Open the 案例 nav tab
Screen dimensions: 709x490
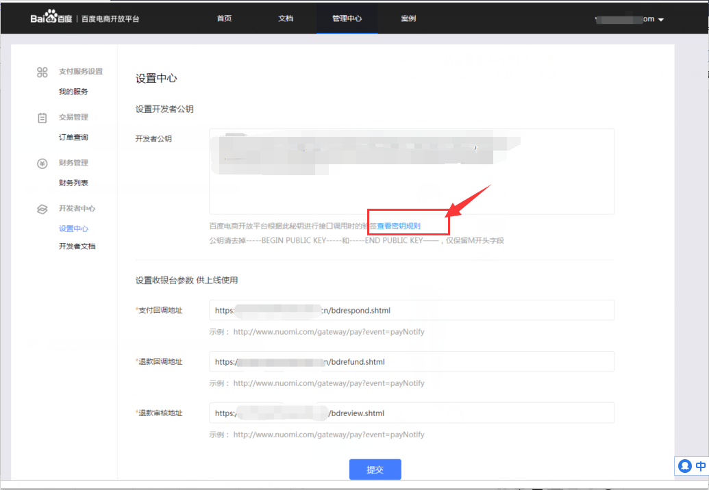408,18
